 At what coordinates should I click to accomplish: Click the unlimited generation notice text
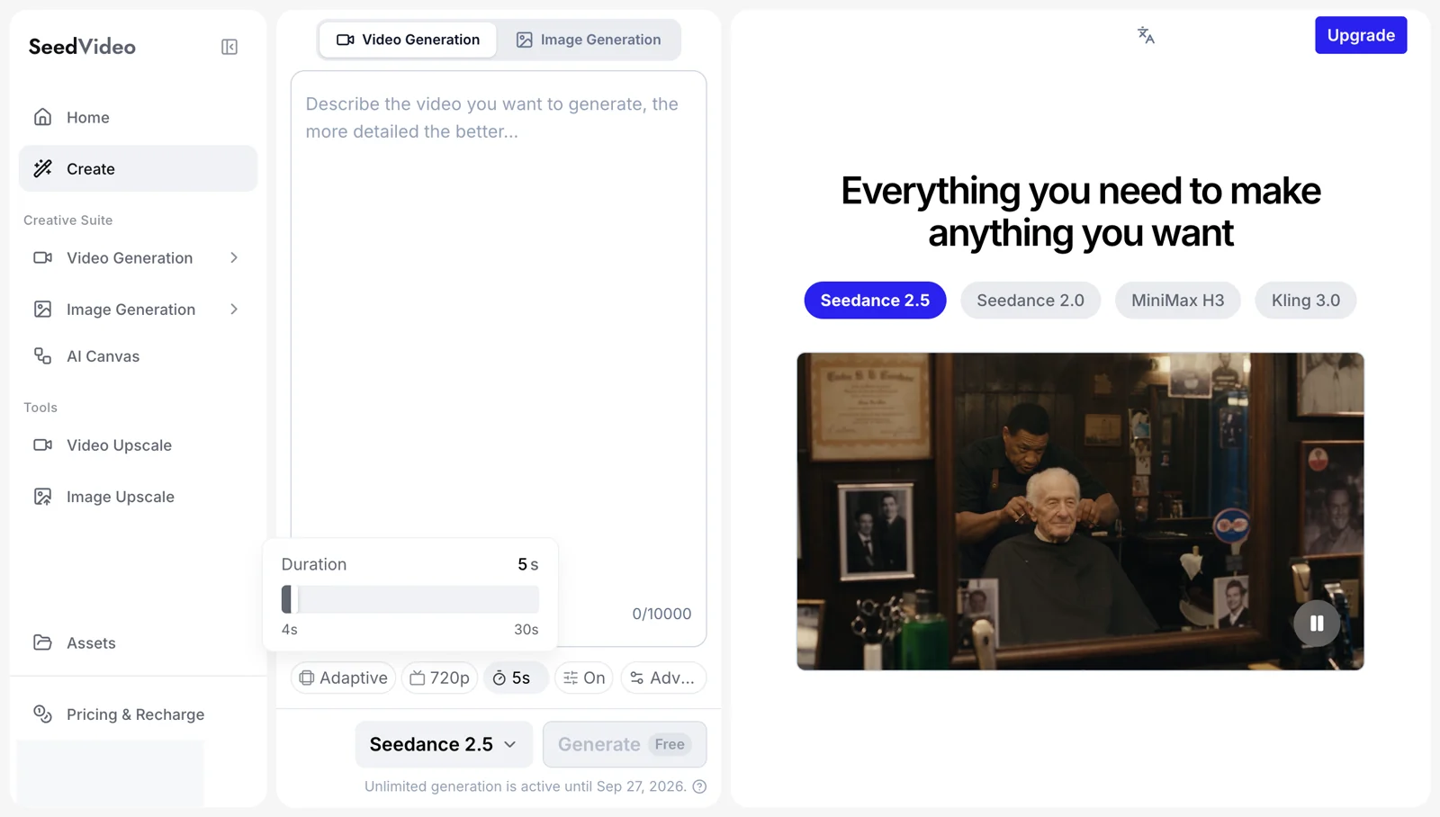click(x=526, y=786)
